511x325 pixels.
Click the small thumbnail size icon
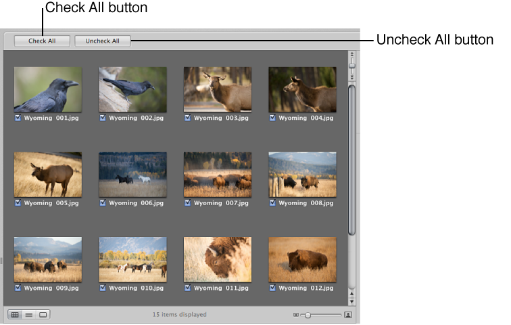tap(296, 315)
